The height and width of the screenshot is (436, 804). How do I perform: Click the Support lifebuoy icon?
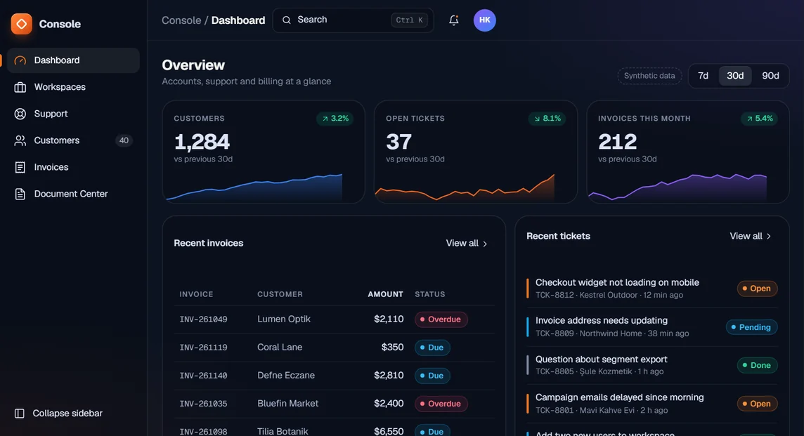(x=20, y=114)
